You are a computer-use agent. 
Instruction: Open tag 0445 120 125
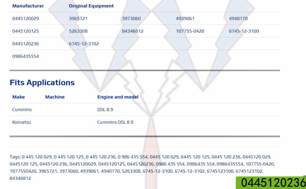click(195, 157)
